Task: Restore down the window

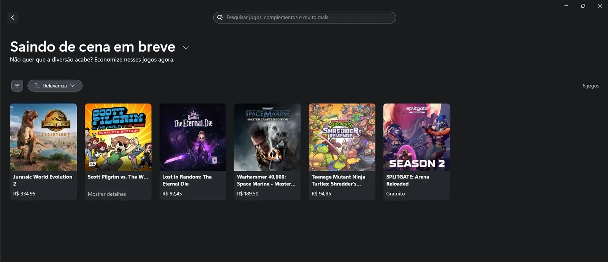Action: click(583, 6)
